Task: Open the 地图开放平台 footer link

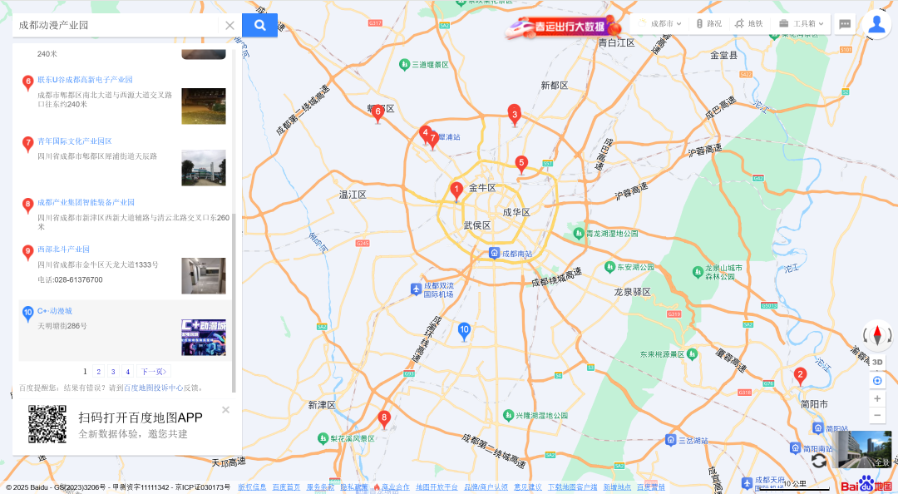Action: 437,487
